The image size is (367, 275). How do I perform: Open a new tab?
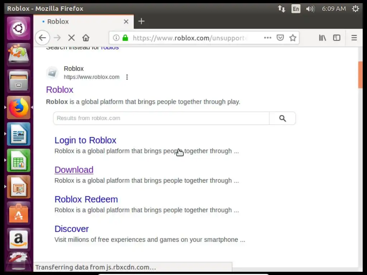(x=141, y=21)
